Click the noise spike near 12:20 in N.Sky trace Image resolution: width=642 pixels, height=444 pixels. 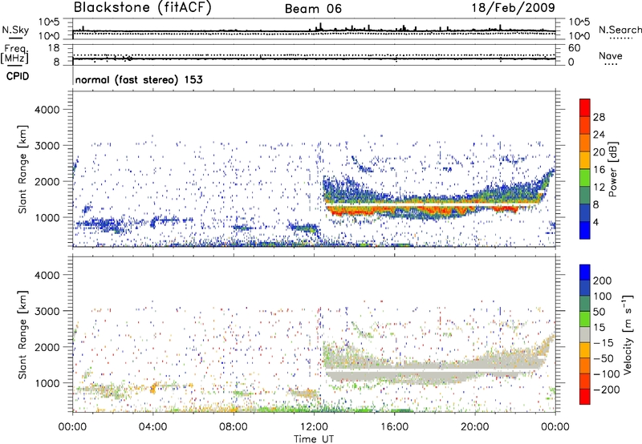tap(320, 26)
